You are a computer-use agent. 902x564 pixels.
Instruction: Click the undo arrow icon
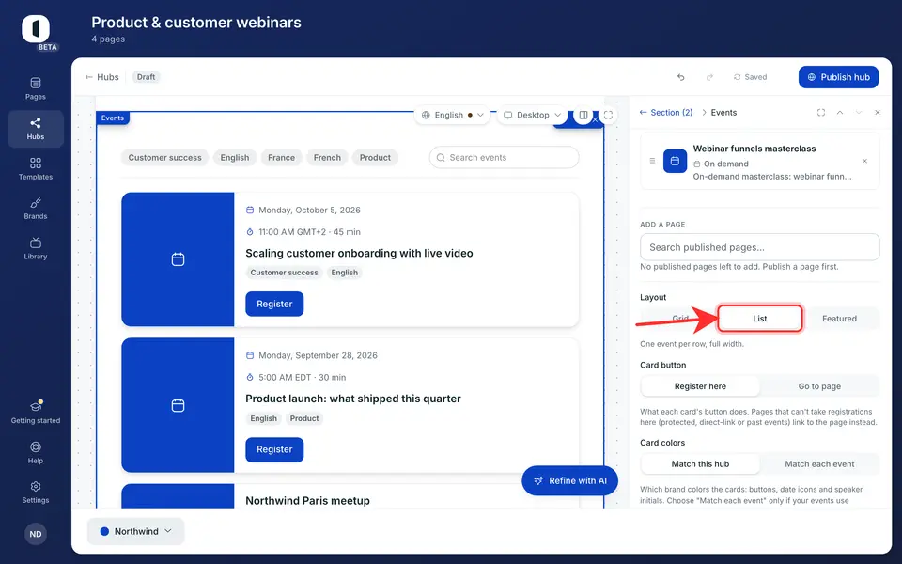(x=681, y=77)
